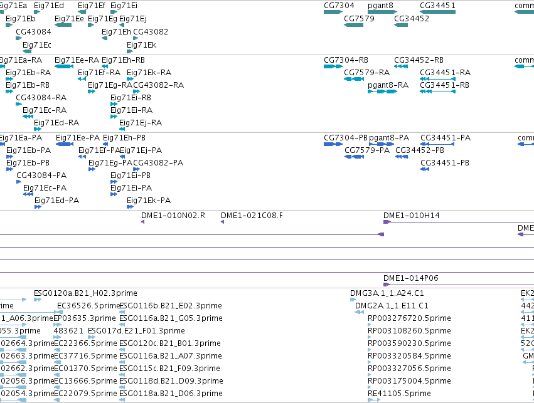Select the Eig71Ef gene label
This screenshot has width=534, height=403.
pos(92,6)
